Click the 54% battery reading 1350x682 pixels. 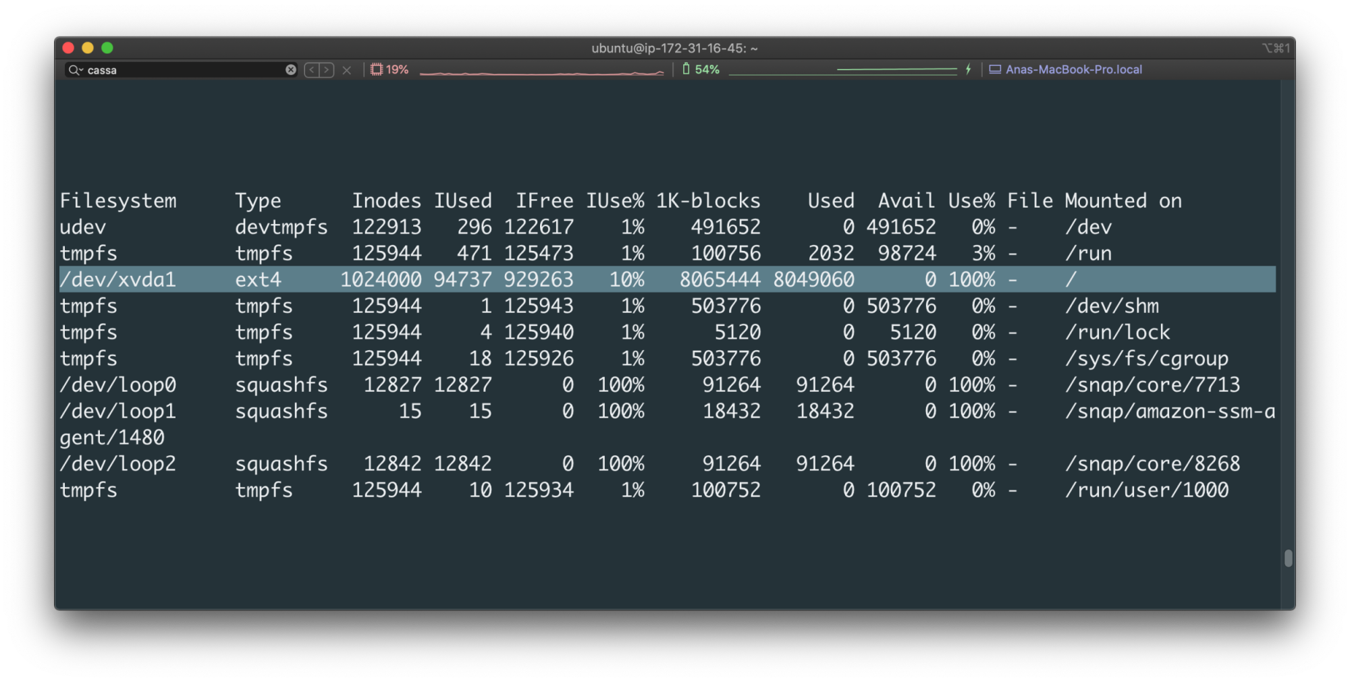tap(707, 69)
